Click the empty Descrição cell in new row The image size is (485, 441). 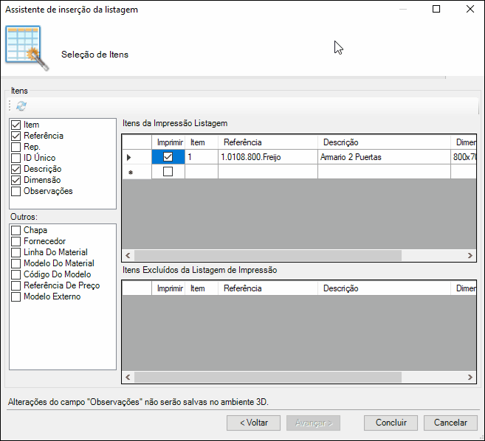click(x=384, y=172)
